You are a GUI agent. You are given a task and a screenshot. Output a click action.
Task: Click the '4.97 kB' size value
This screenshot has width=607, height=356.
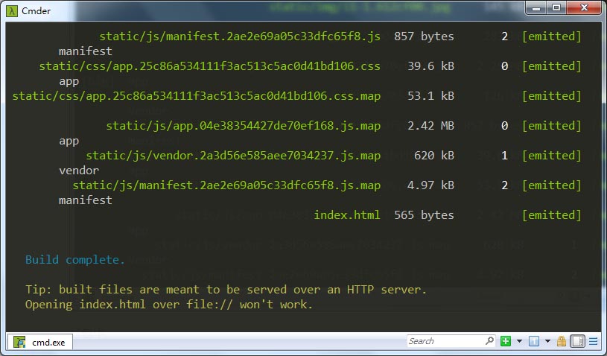[431, 185]
